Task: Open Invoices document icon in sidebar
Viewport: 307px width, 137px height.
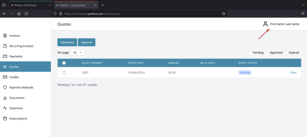Action: pos(5,36)
